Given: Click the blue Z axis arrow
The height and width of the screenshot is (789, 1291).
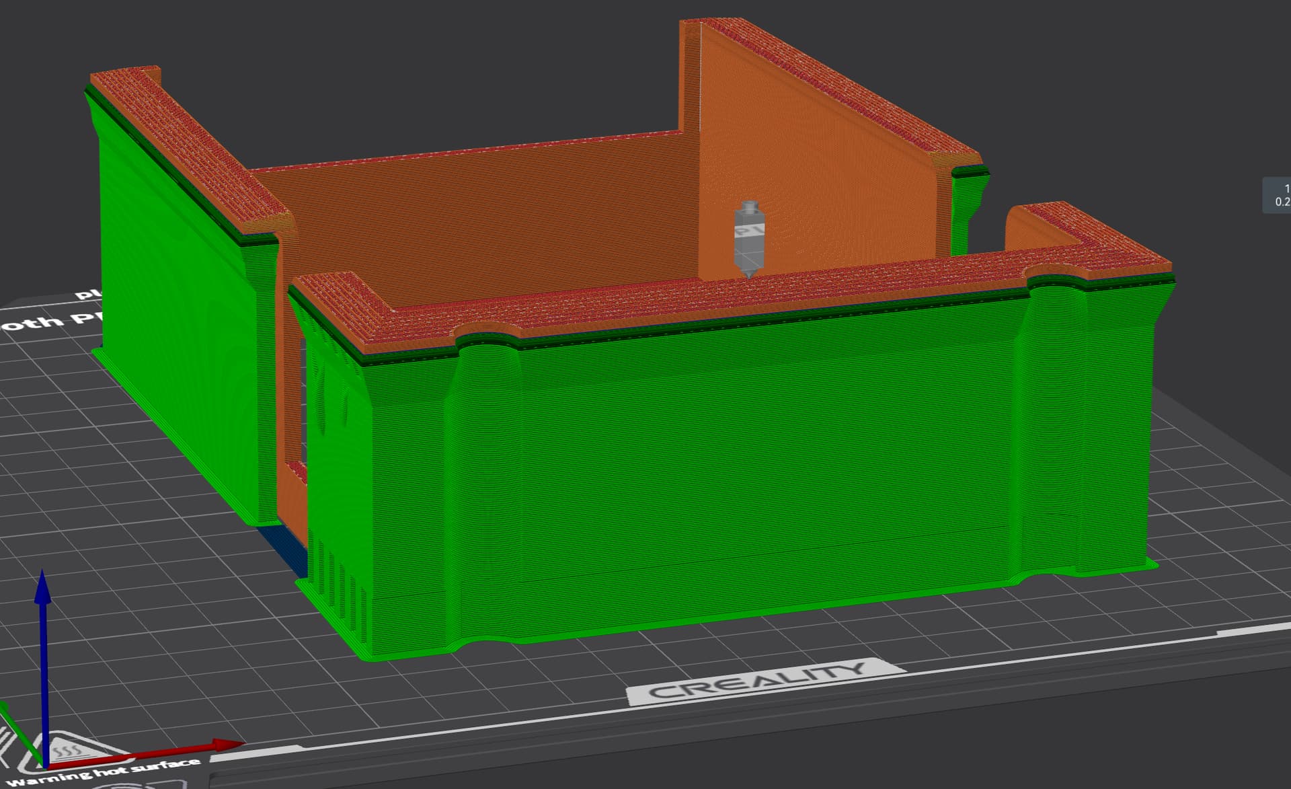Looking at the screenshot, I should point(43,646).
